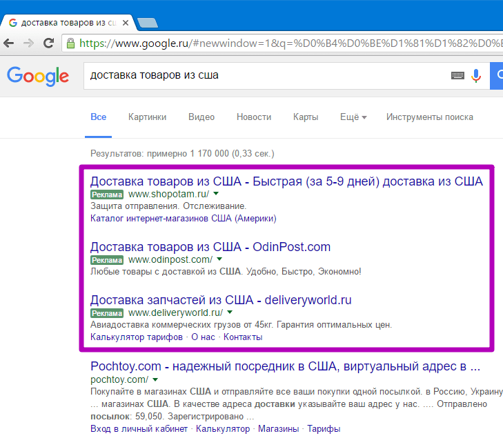Open the OdinPost.com ad headline

pyautogui.click(x=210, y=247)
